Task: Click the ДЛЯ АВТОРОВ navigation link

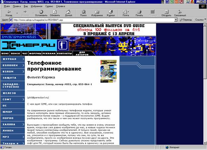Action: point(82,53)
